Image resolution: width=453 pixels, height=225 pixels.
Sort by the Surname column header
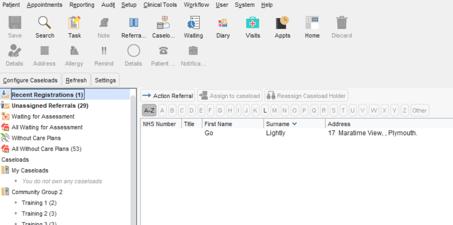(x=294, y=124)
